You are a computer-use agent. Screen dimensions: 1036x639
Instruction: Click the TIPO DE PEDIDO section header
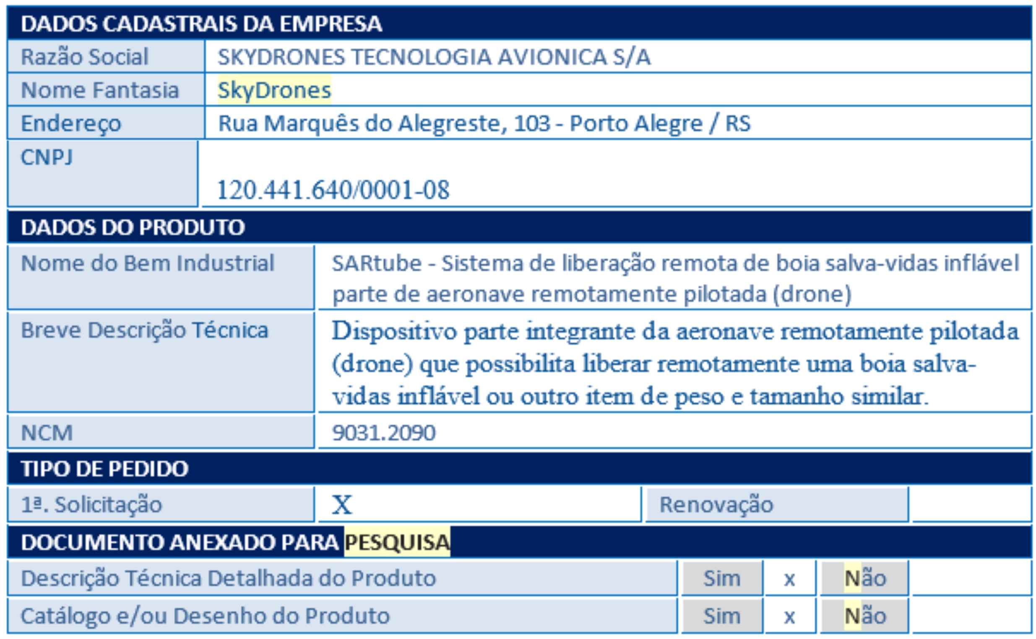520,468
